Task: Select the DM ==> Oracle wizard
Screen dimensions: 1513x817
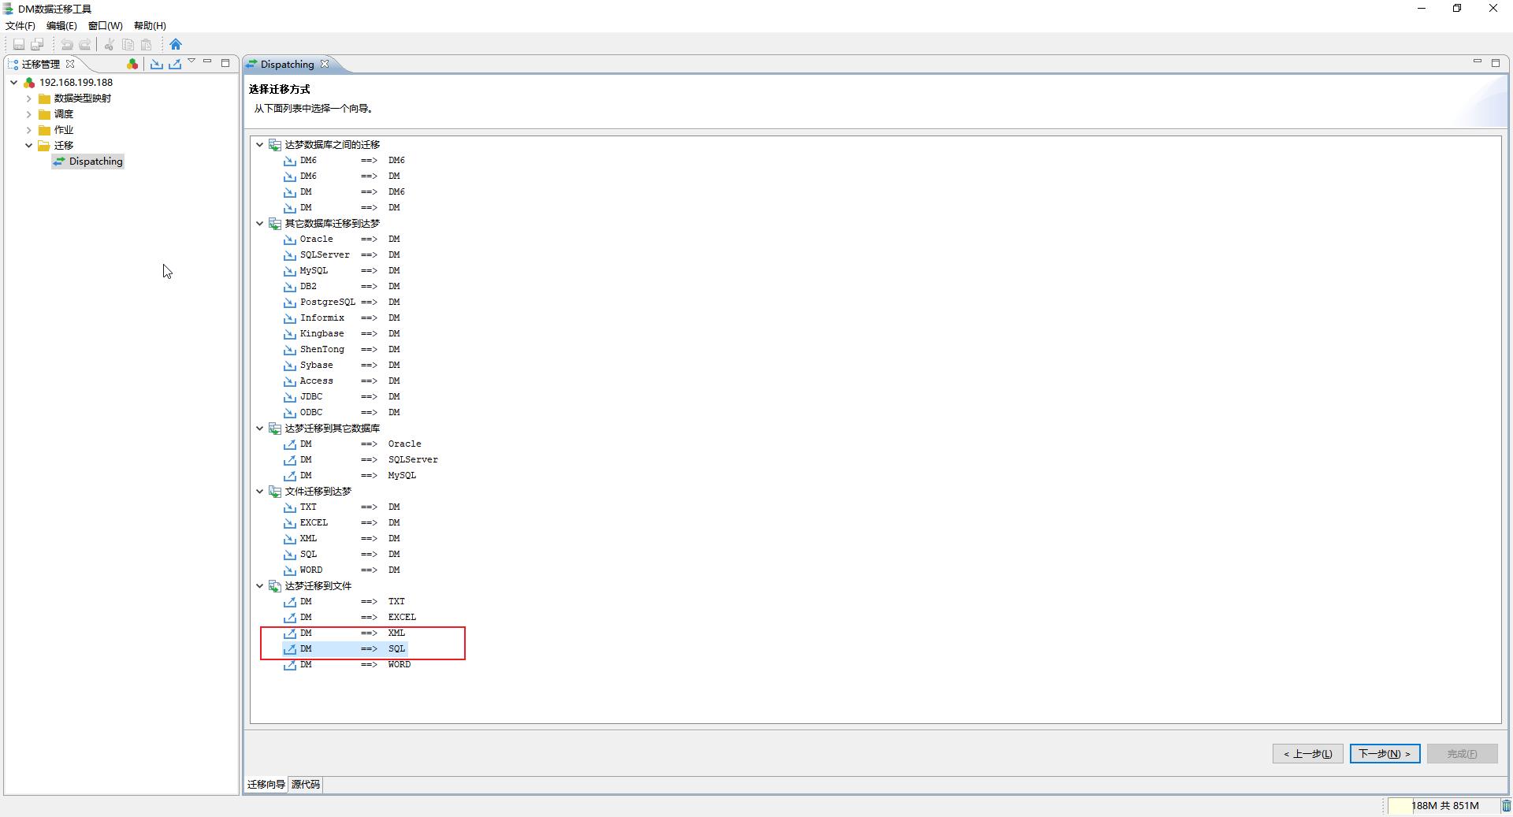Action: 353,444
